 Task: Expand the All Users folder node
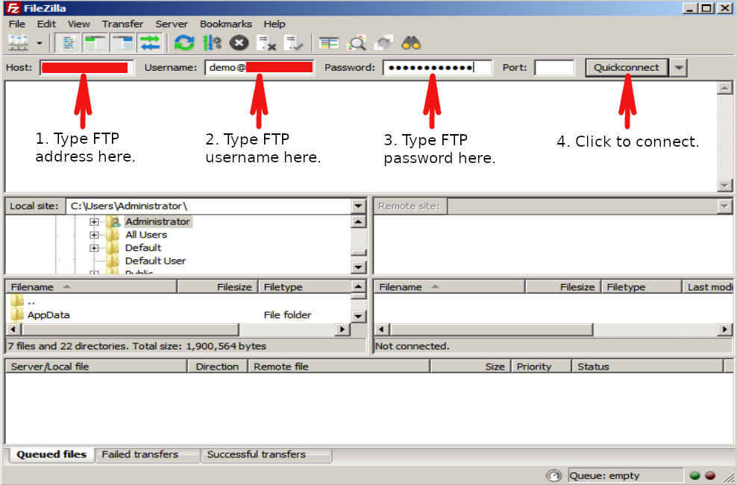click(94, 235)
